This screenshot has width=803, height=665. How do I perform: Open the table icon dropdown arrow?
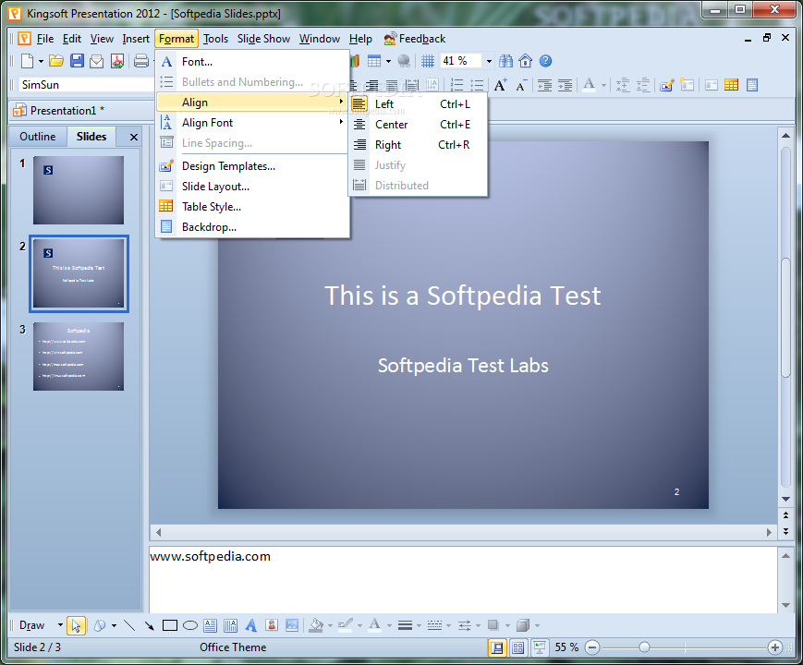pos(389,62)
